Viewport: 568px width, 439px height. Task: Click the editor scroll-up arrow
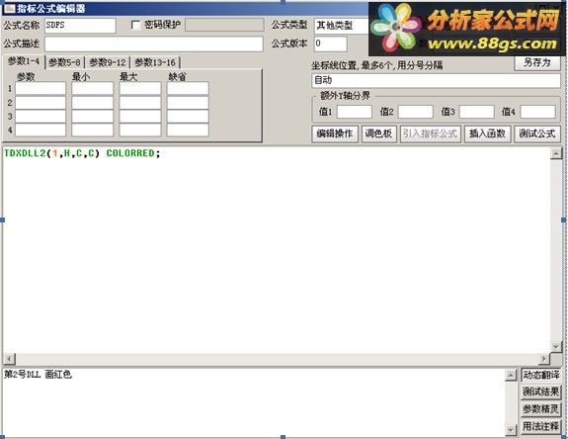[x=556, y=153]
